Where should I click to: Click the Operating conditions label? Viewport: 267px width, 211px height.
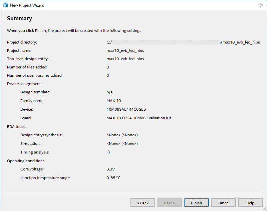[26, 161]
